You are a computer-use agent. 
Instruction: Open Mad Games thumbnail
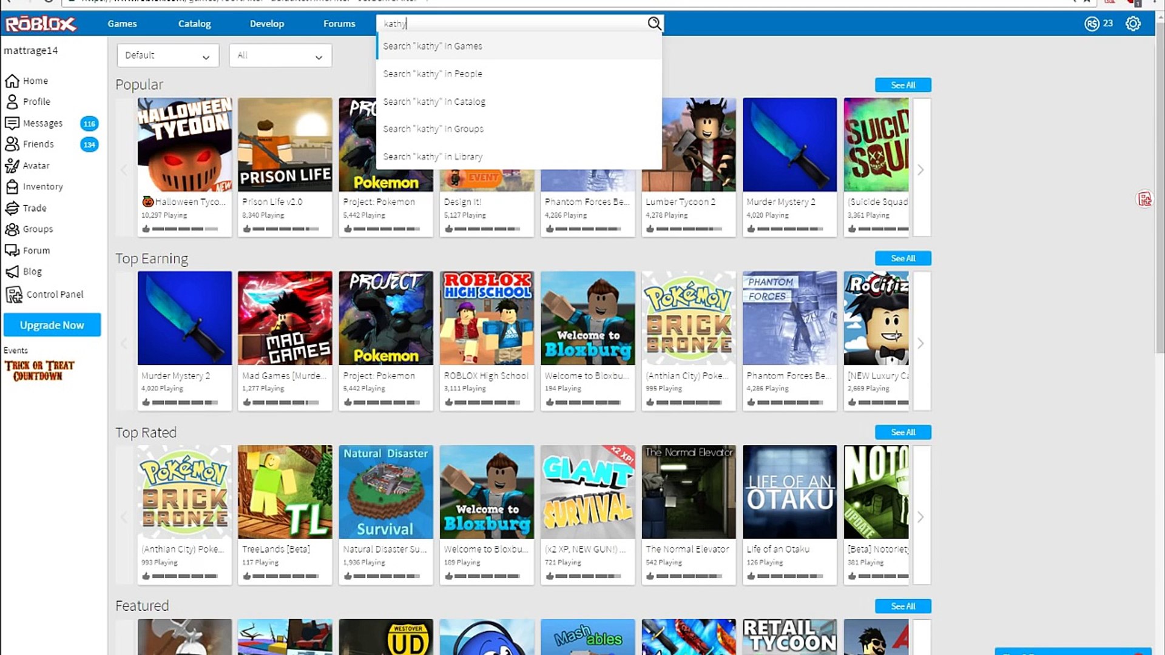pyautogui.click(x=285, y=318)
